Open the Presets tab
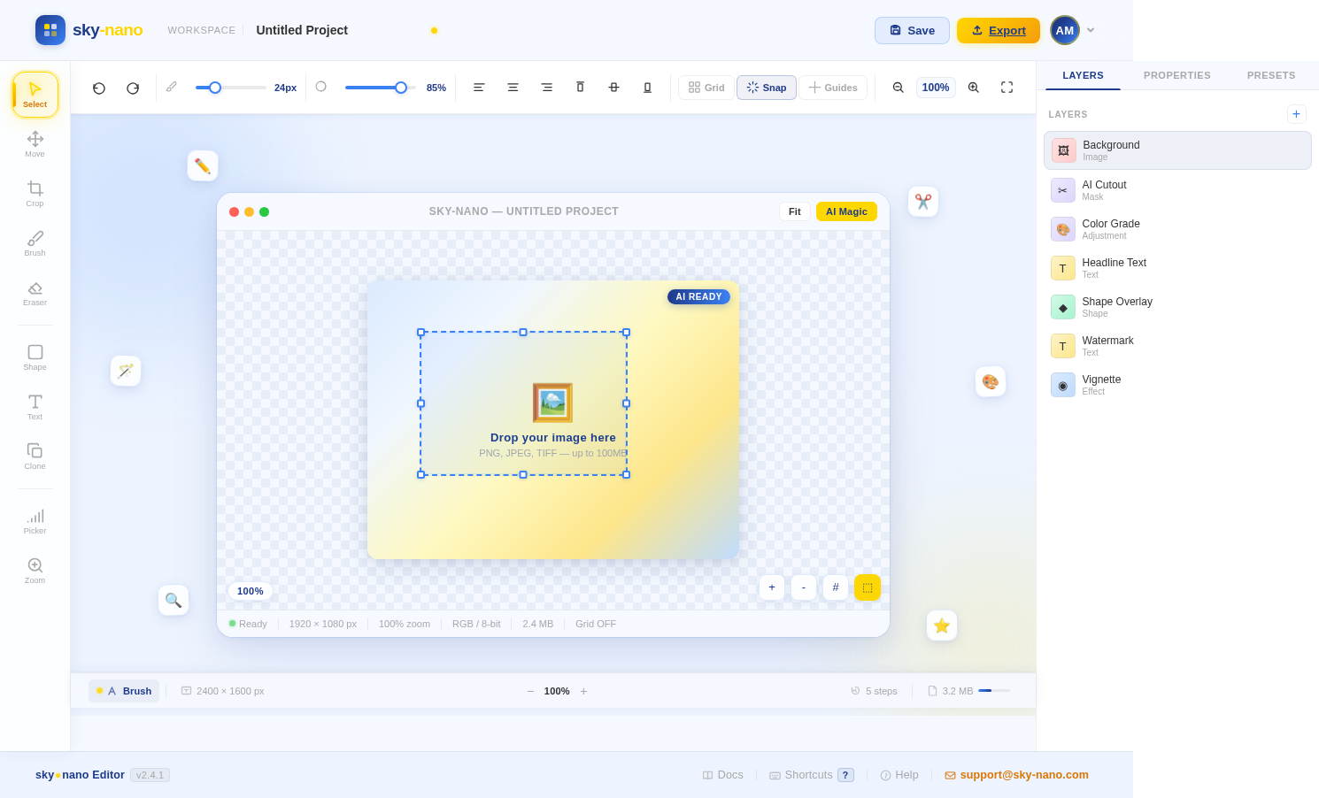This screenshot has width=1319, height=798. [x=1271, y=75]
